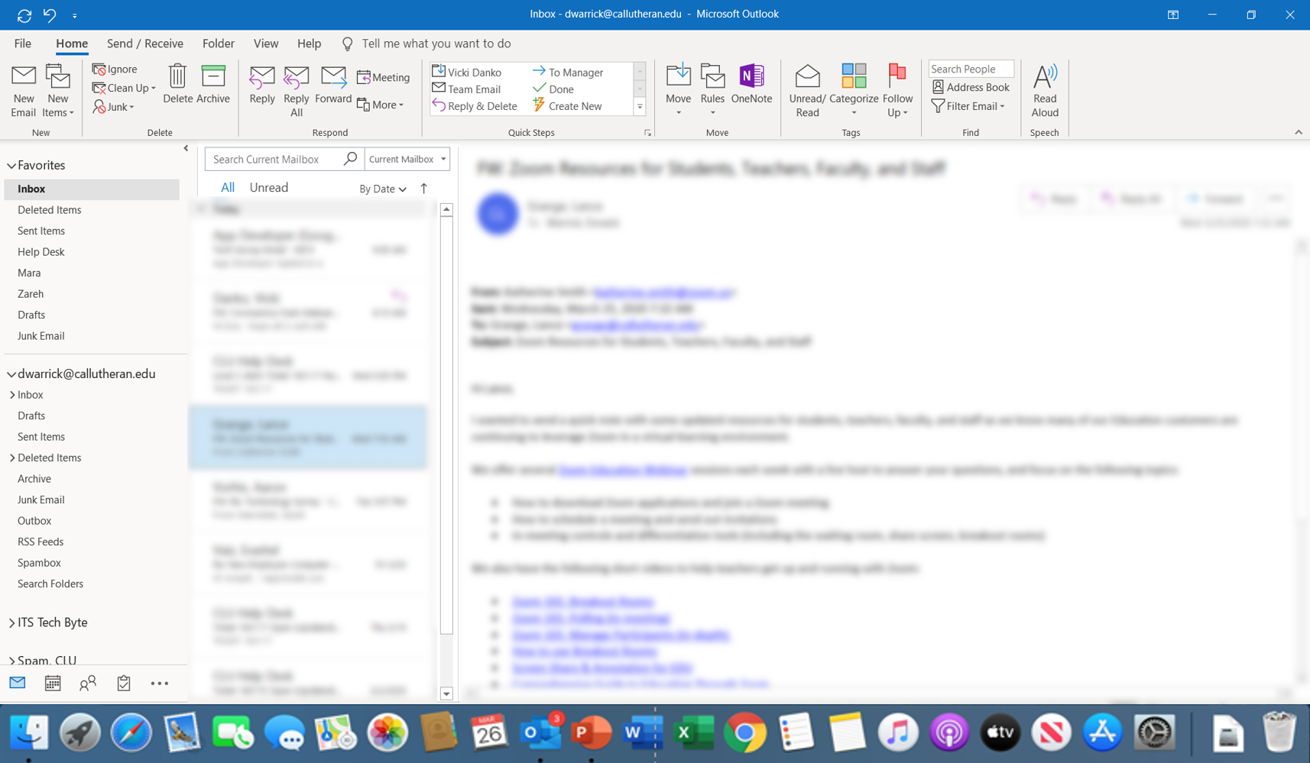The image size is (1310, 763).
Task: Send message to OneNote
Action: pyautogui.click(x=751, y=84)
